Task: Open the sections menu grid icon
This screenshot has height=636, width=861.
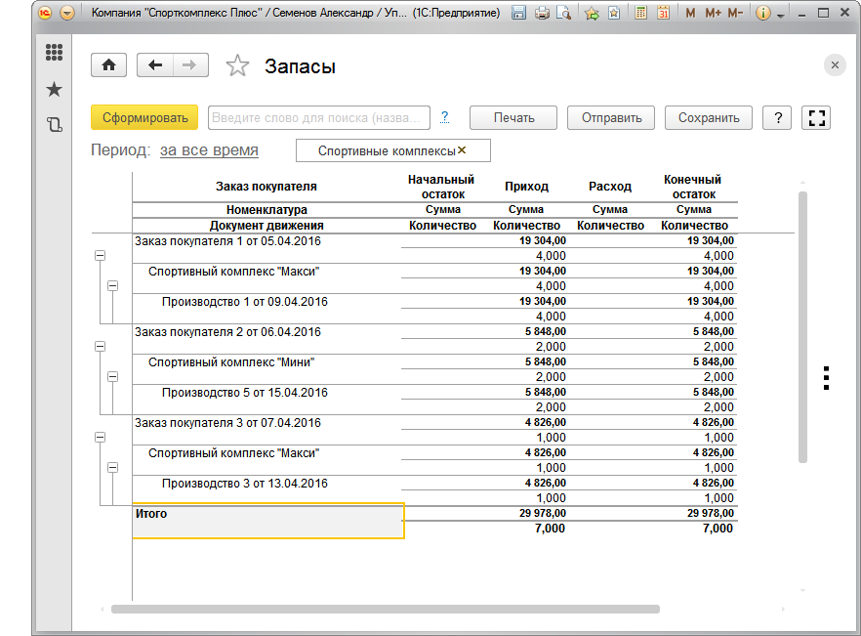Action: (54, 53)
